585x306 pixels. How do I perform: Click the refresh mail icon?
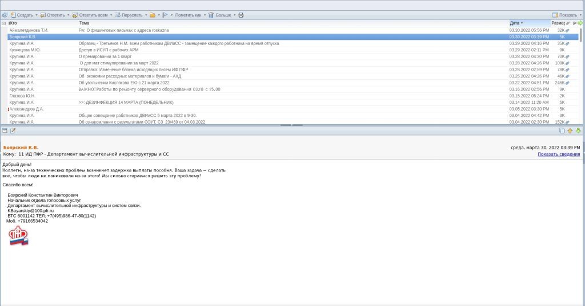[5, 15]
